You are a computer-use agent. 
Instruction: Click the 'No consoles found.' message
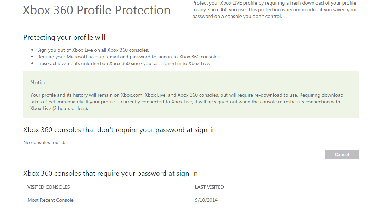click(44, 142)
